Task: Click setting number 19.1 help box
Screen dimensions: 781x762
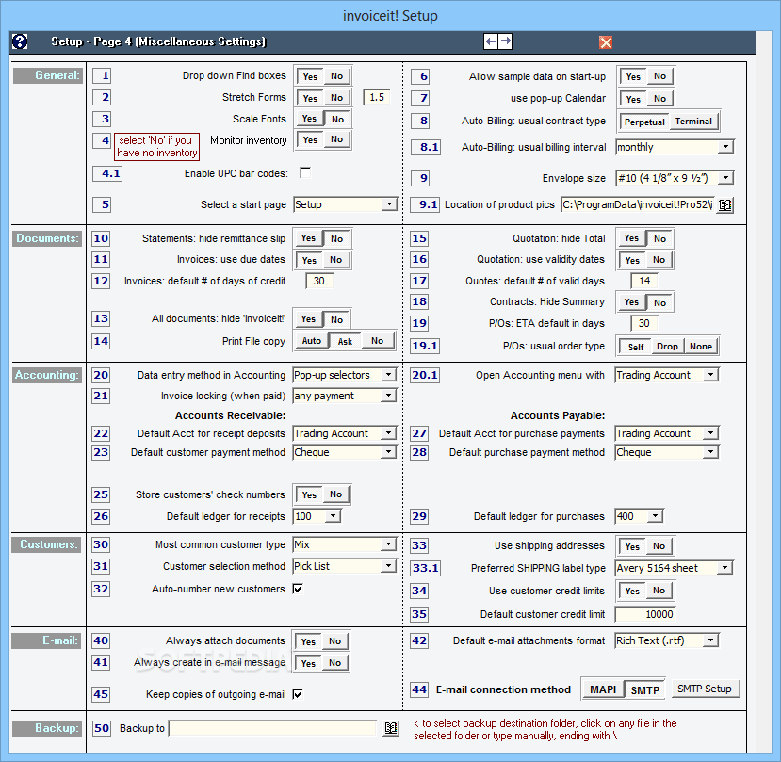Action: (x=425, y=346)
